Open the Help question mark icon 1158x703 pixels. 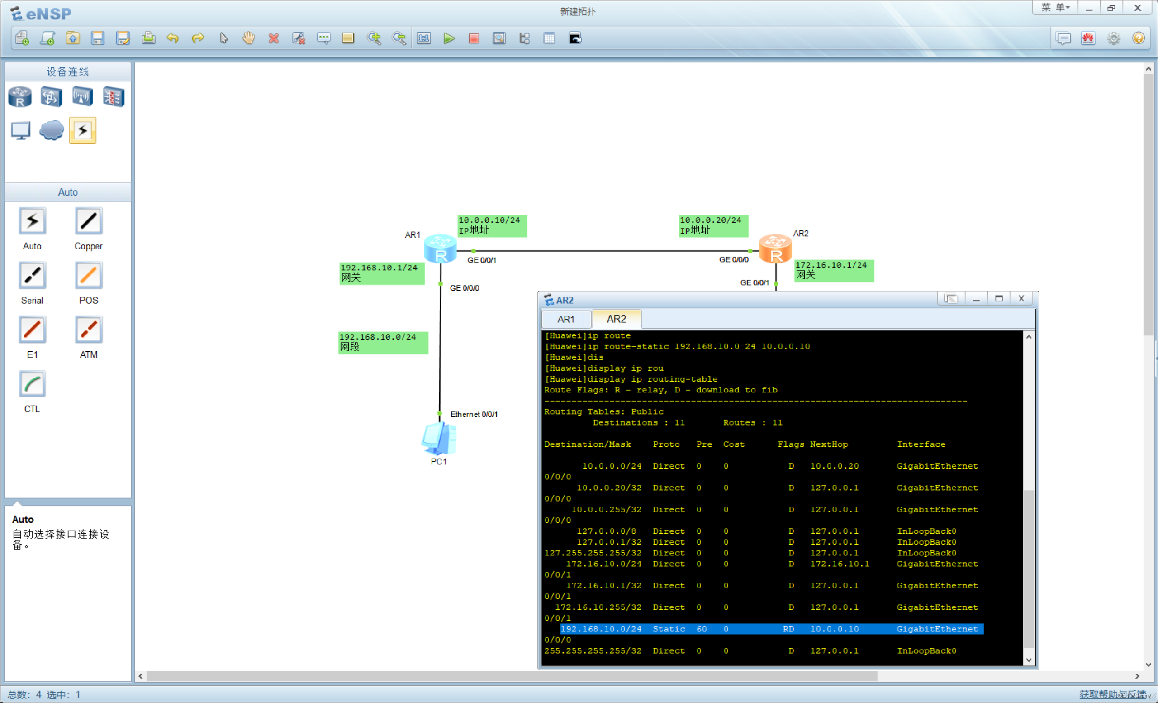(1138, 38)
